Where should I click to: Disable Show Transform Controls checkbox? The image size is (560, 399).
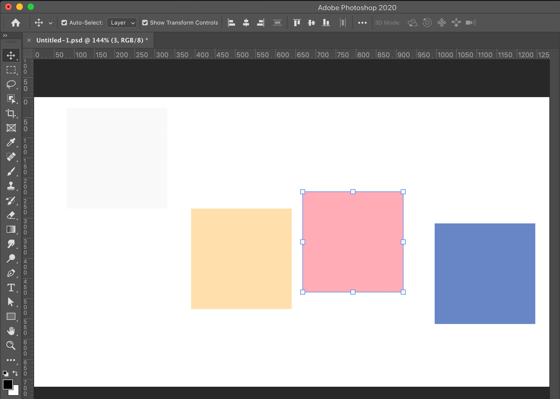pos(145,23)
